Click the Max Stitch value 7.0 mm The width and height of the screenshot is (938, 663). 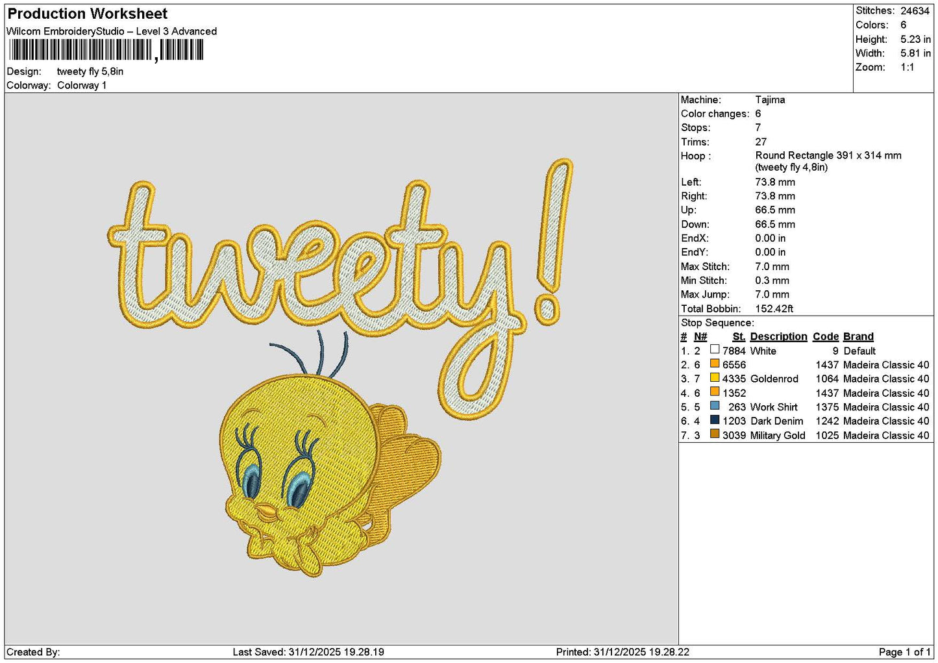[x=772, y=267]
